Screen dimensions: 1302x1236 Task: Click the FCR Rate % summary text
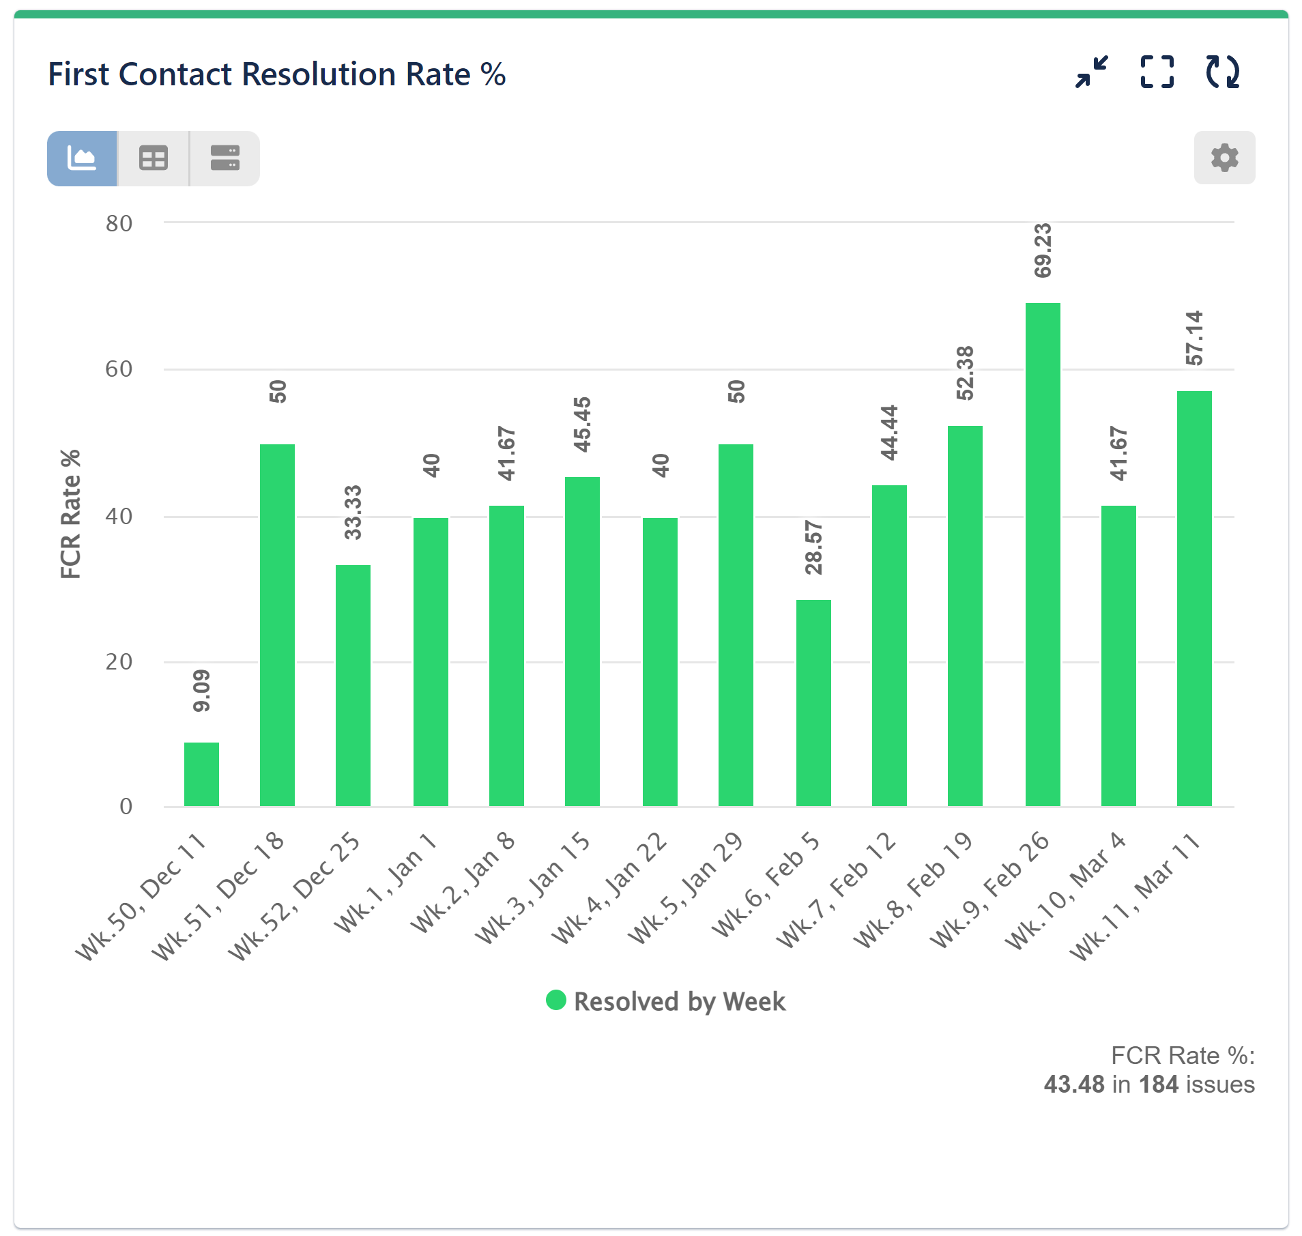pos(1184,1056)
